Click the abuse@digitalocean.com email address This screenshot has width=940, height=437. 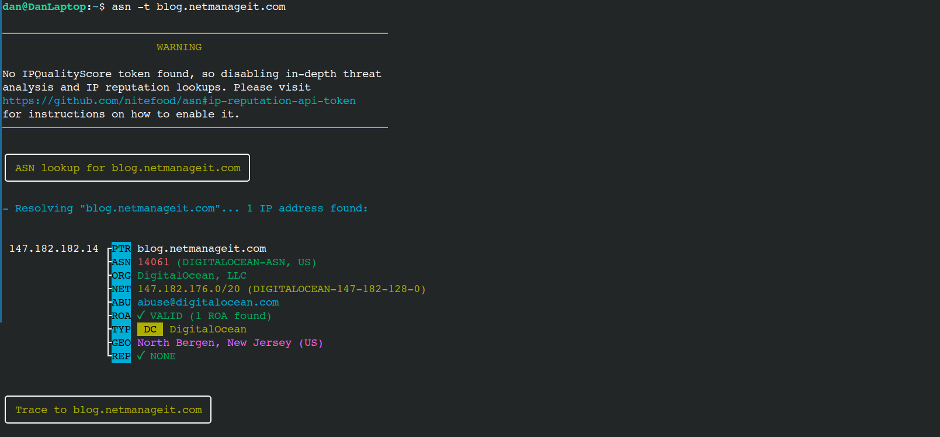click(208, 303)
